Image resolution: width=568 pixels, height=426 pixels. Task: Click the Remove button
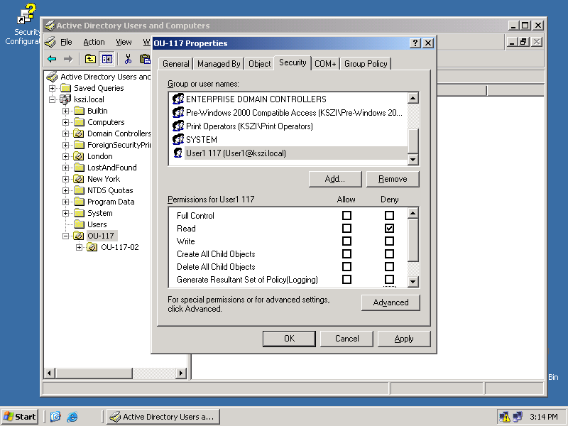[393, 179]
